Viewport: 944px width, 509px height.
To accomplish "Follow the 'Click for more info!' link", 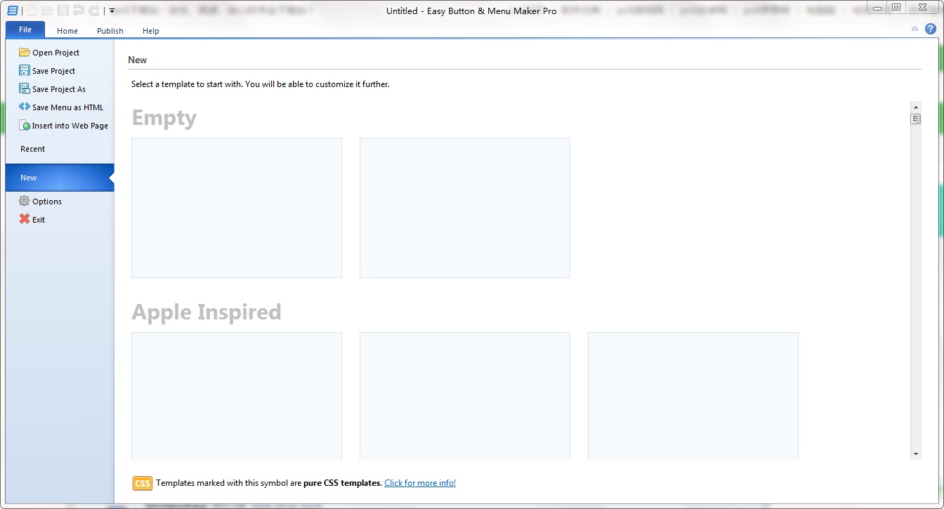I will (x=419, y=482).
